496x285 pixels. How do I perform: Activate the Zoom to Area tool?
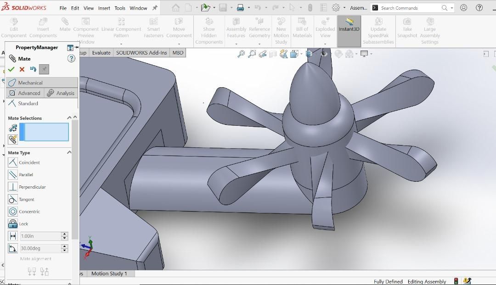click(252, 54)
